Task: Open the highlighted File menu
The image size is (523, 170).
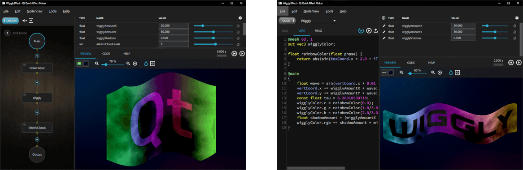Action: coord(283,11)
